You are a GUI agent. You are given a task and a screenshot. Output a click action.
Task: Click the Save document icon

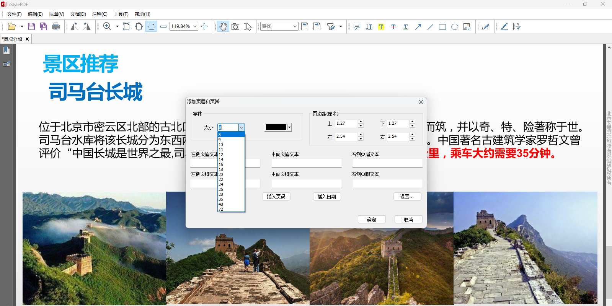point(31,26)
